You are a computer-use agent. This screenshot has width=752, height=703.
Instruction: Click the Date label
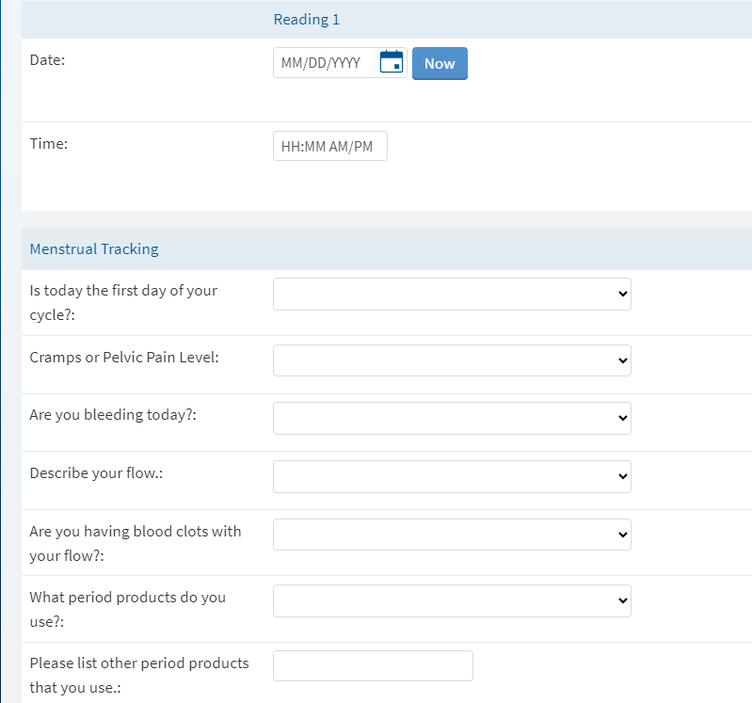47,60
